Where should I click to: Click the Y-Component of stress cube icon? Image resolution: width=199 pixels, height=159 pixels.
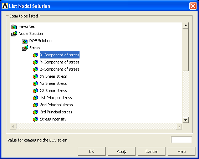tap(35, 62)
